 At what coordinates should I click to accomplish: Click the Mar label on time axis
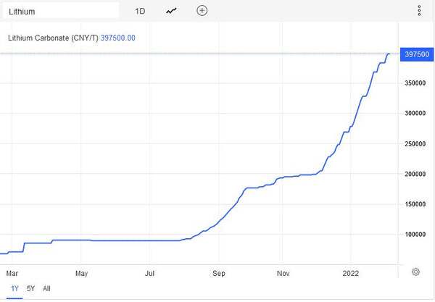(12, 273)
